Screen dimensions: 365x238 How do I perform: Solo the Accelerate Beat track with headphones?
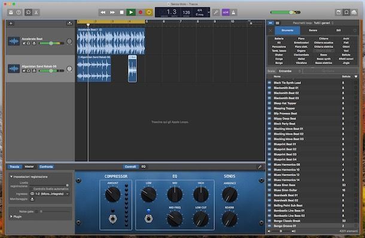[x=29, y=43]
